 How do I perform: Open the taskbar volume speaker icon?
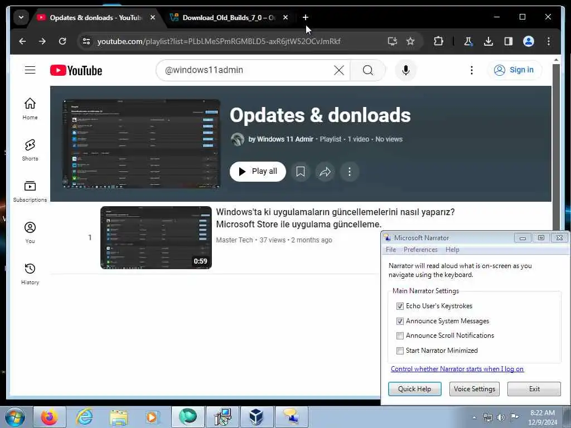501,417
